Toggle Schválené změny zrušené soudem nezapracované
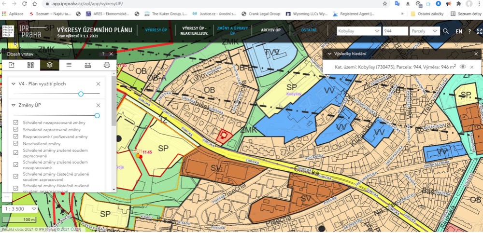This screenshot has height=233, width=483. (16, 164)
